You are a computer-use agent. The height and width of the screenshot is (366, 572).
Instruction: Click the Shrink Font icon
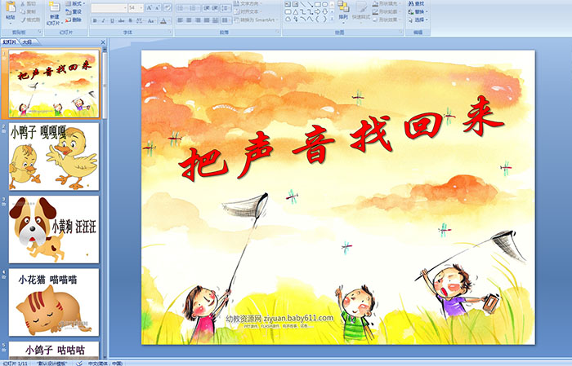pos(158,7)
